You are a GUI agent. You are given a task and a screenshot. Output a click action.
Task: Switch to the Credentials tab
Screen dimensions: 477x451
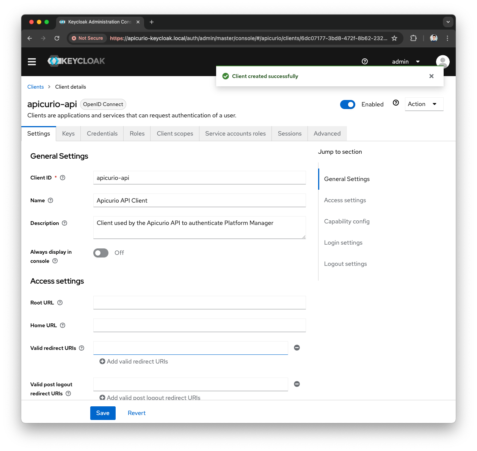[x=102, y=133]
